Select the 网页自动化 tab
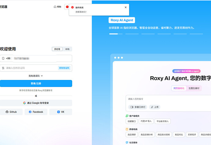 (x=179, y=88)
